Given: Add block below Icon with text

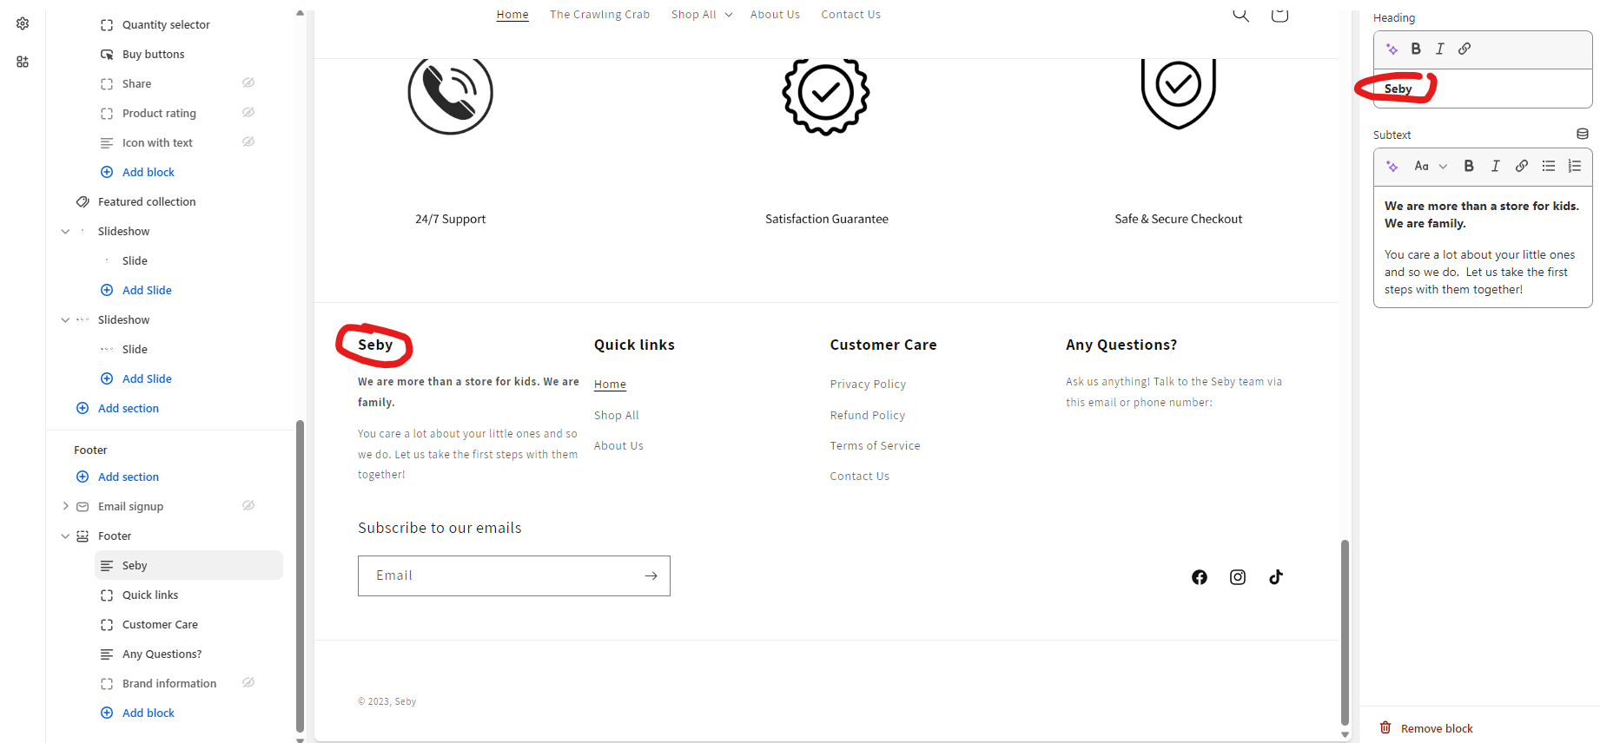Looking at the screenshot, I should [x=137, y=172].
